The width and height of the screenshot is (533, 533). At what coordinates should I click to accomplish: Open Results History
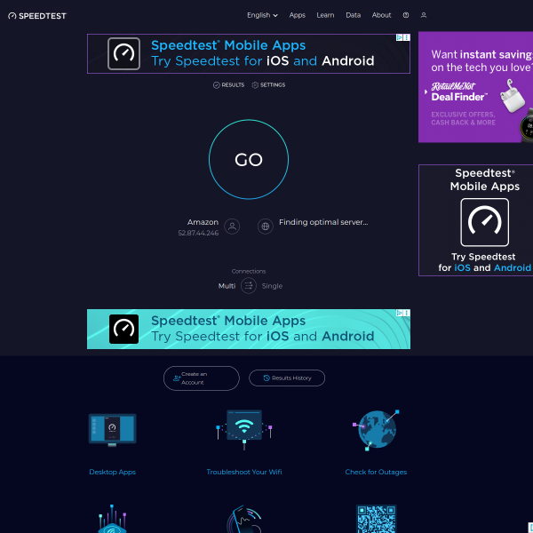(287, 378)
